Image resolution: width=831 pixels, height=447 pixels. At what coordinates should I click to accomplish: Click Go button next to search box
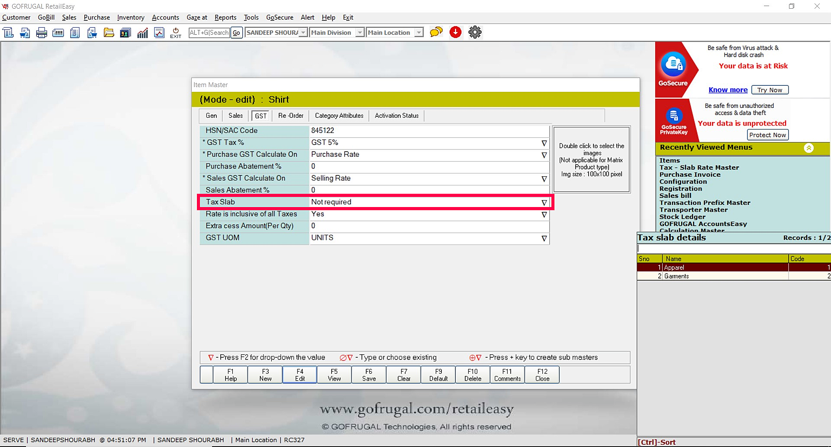[236, 32]
